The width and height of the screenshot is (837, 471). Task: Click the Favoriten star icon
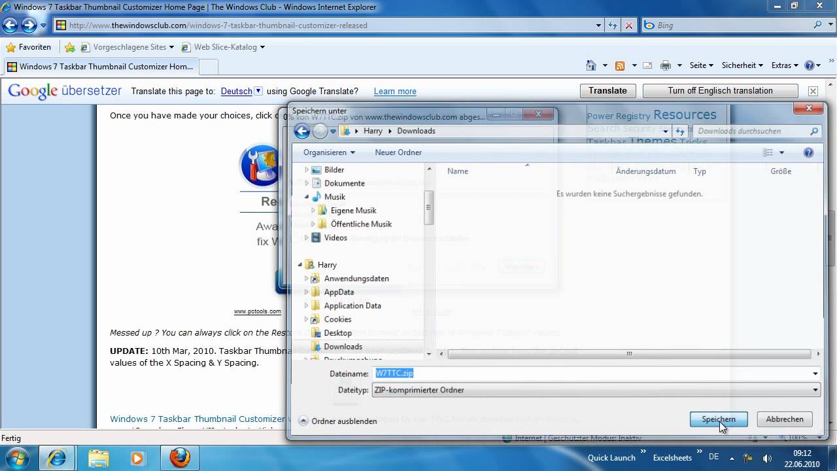pyautogui.click(x=10, y=47)
